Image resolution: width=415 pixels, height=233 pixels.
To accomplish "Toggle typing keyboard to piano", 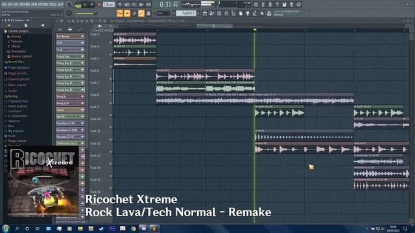I will 120,13.
